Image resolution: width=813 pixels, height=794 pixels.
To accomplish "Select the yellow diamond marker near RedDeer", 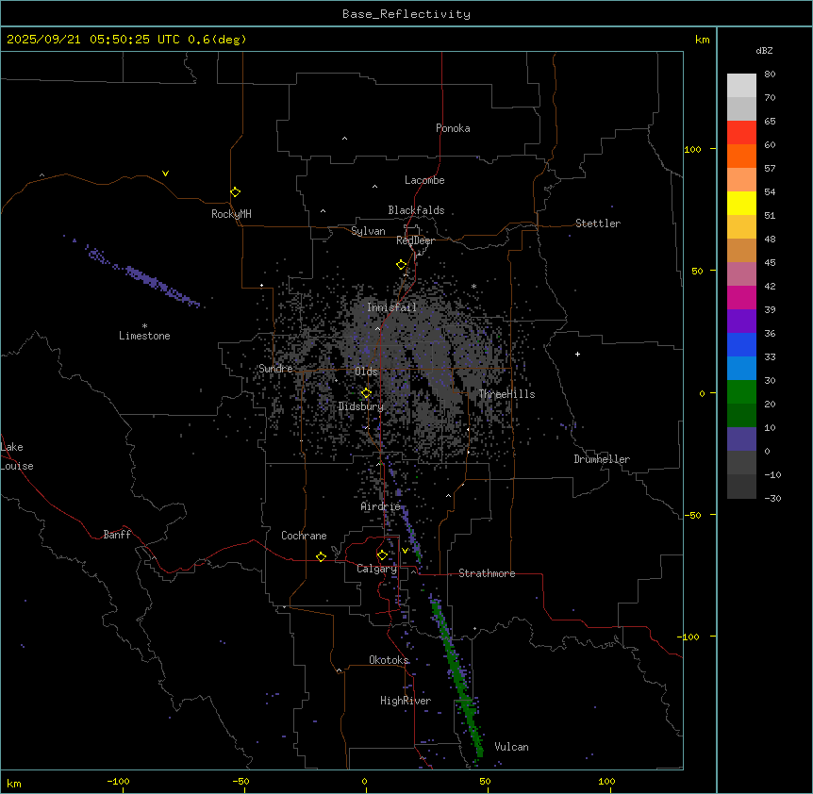I will tap(401, 264).
